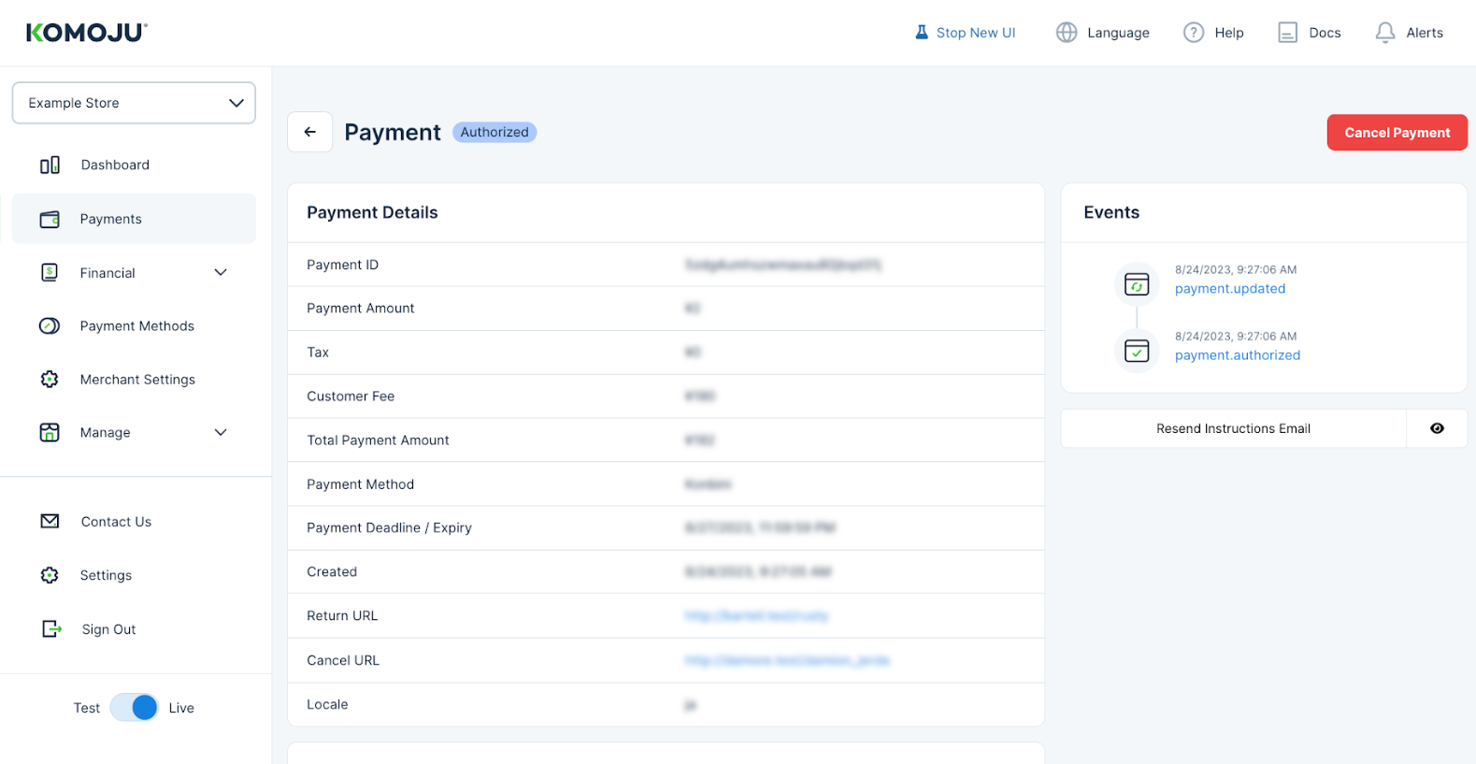The image size is (1476, 764).
Task: Click the Help question mark icon
Action: coord(1194,33)
